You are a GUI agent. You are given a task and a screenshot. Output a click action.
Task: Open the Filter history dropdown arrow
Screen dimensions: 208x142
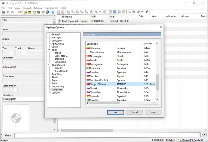pos(199,135)
